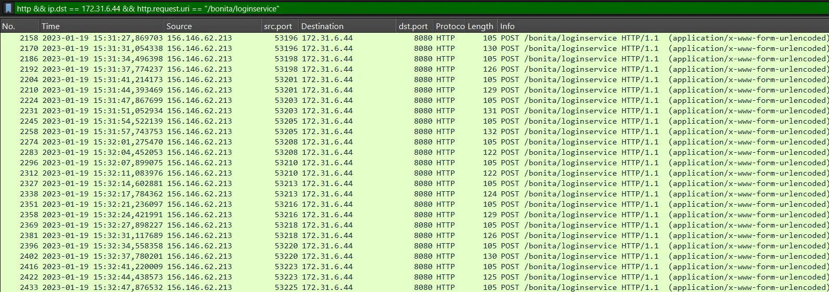Click length value 132 in packet 2258
Screen dimensions: 829x292
490,131
